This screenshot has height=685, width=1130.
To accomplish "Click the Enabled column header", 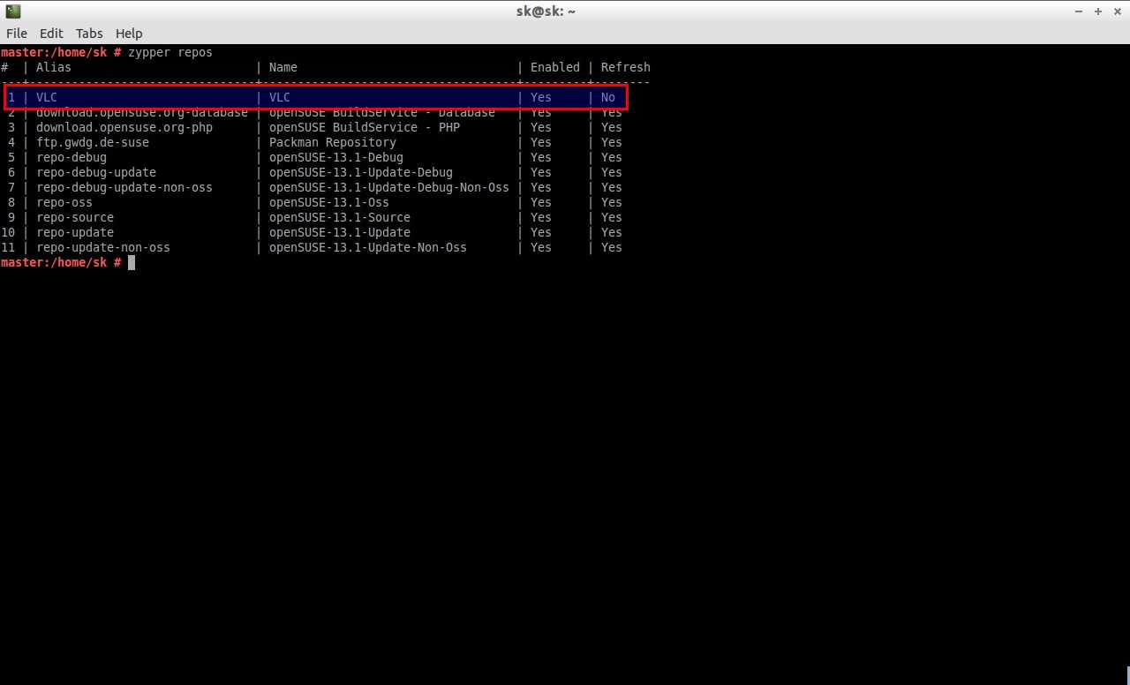I will [555, 67].
